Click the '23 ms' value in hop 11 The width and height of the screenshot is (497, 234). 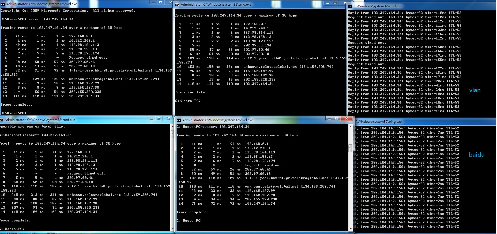197,191
